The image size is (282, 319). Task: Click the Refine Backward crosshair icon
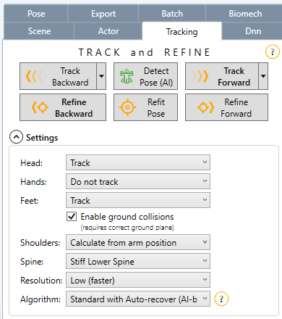click(x=40, y=107)
